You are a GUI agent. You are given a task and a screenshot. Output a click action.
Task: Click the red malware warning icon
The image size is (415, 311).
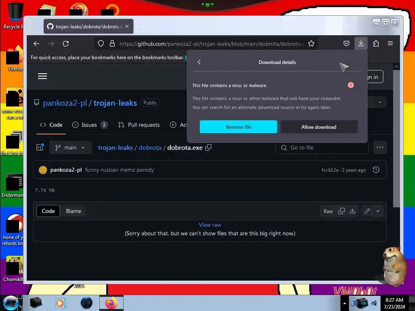click(351, 85)
